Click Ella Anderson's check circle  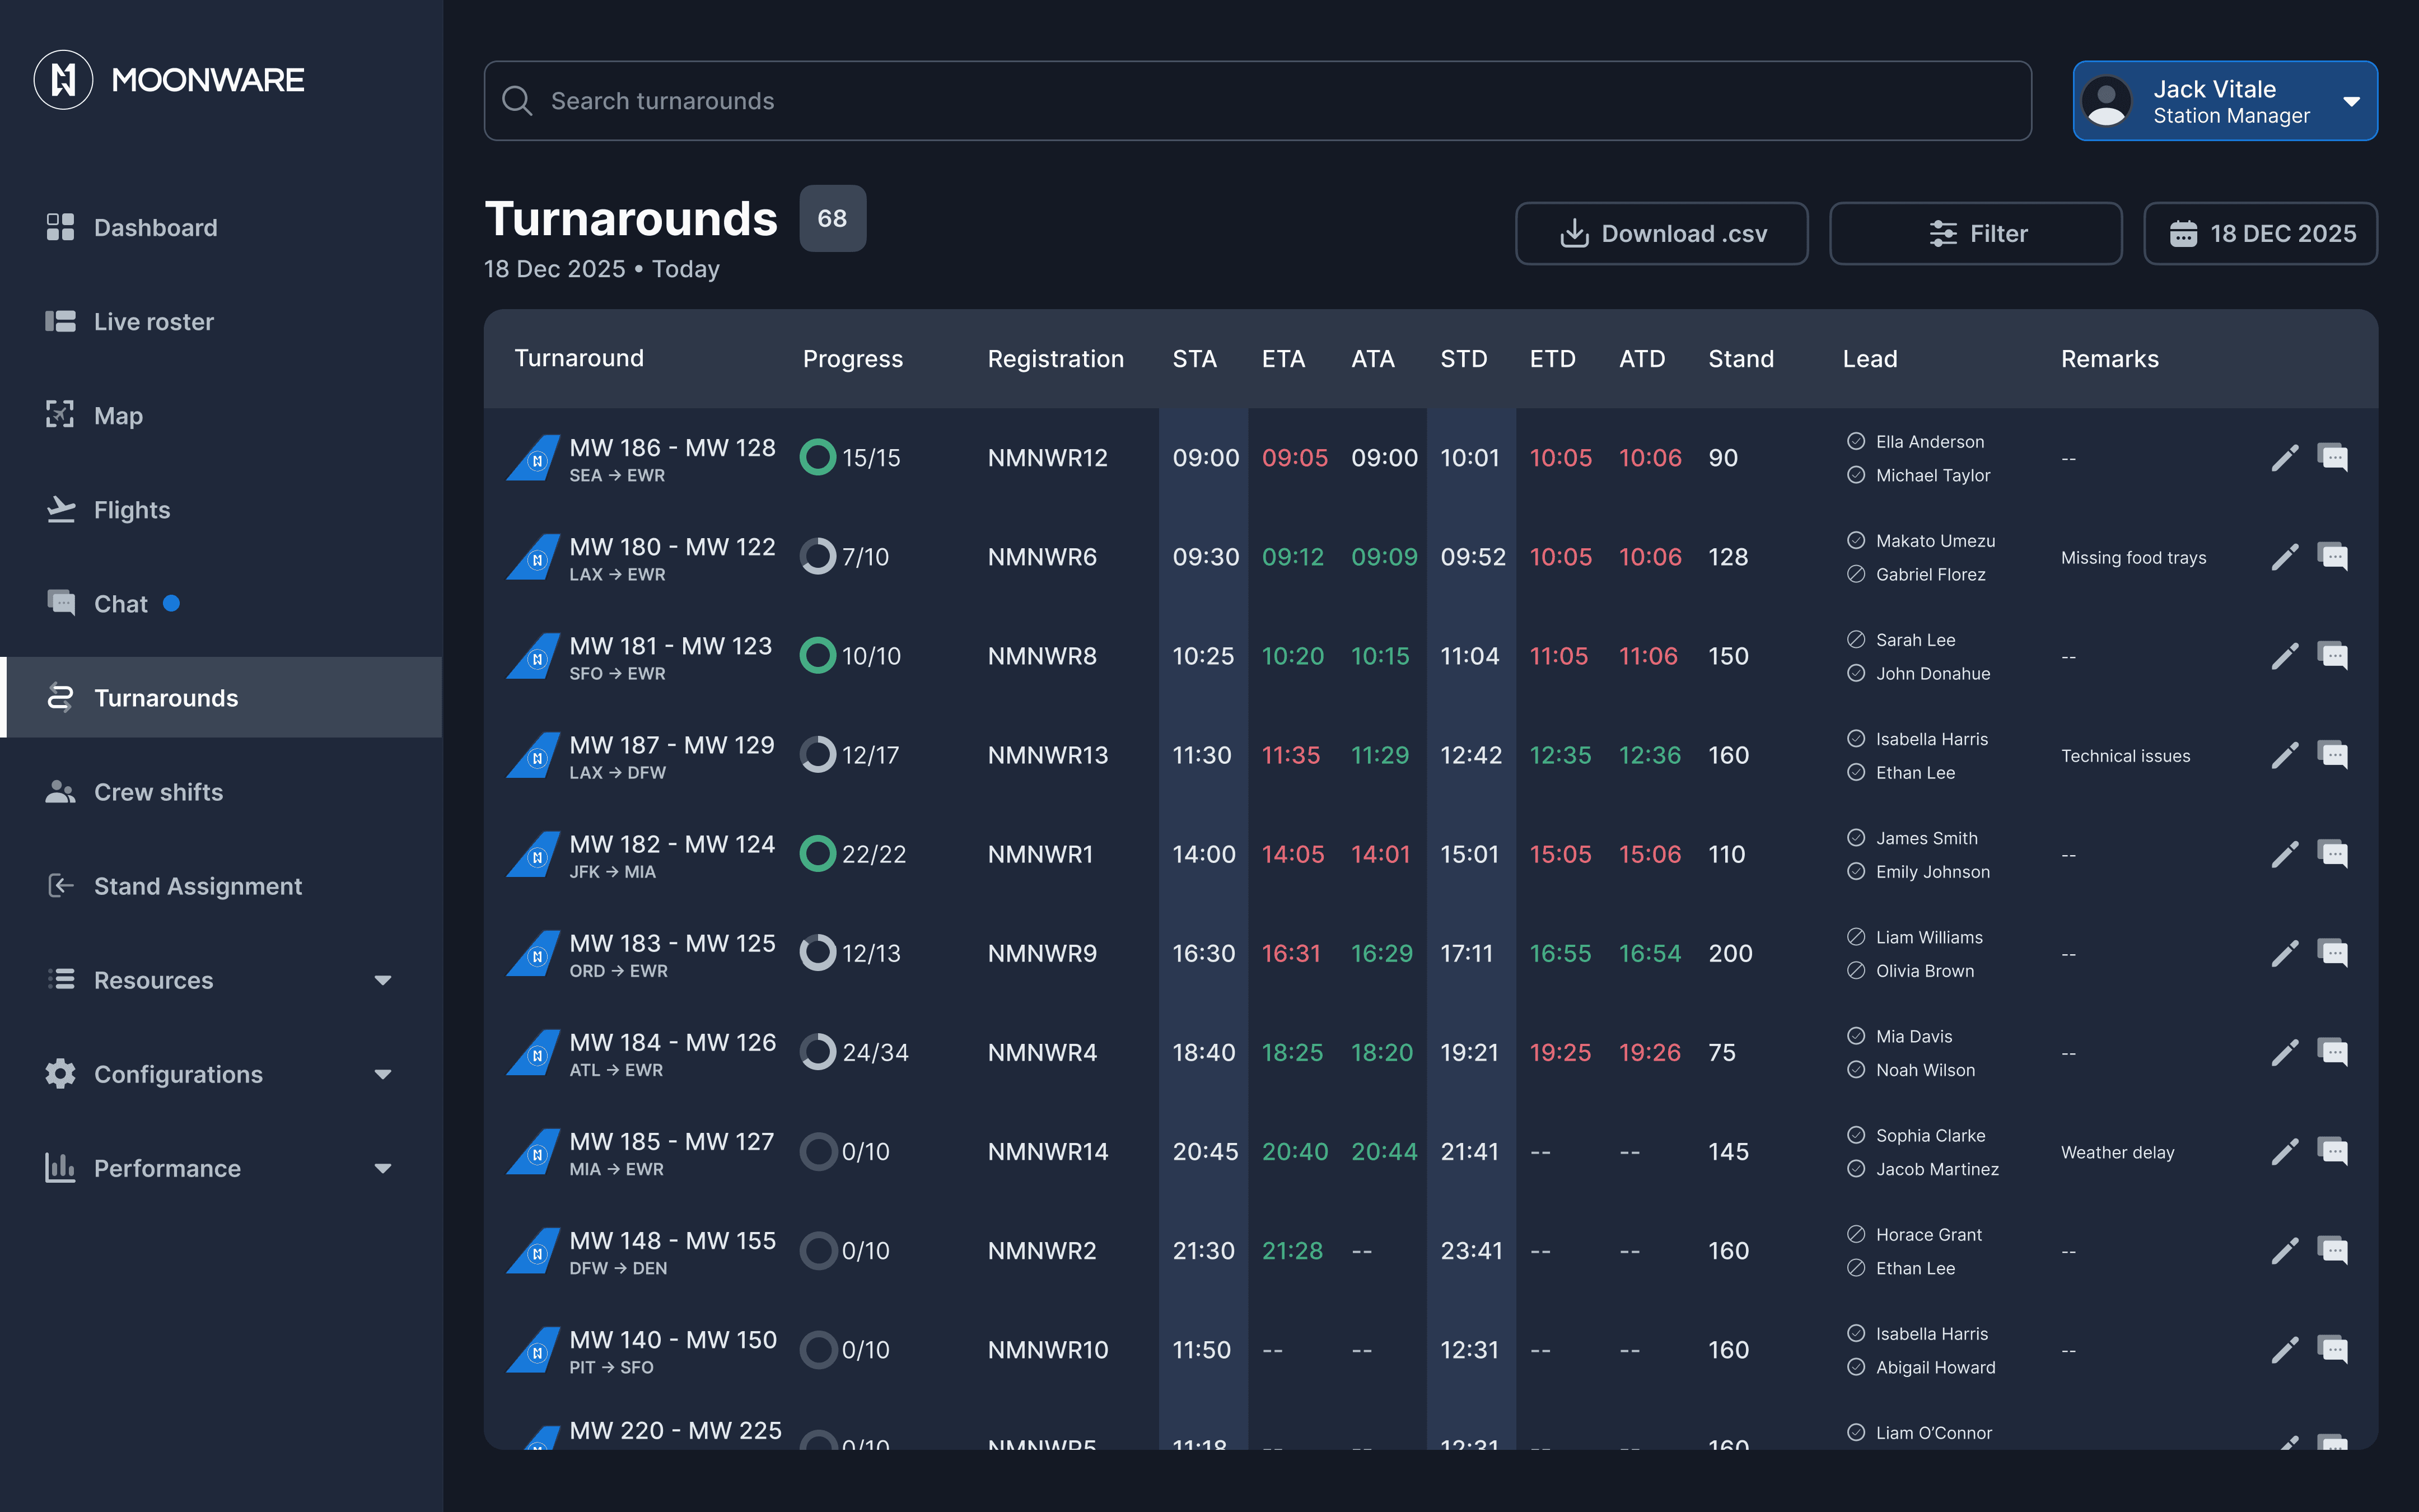tap(1856, 441)
